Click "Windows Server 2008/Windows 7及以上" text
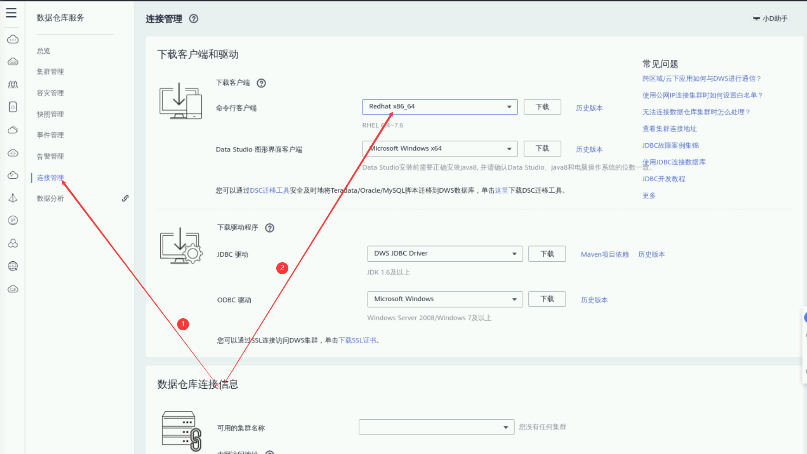807x454 pixels. point(429,318)
